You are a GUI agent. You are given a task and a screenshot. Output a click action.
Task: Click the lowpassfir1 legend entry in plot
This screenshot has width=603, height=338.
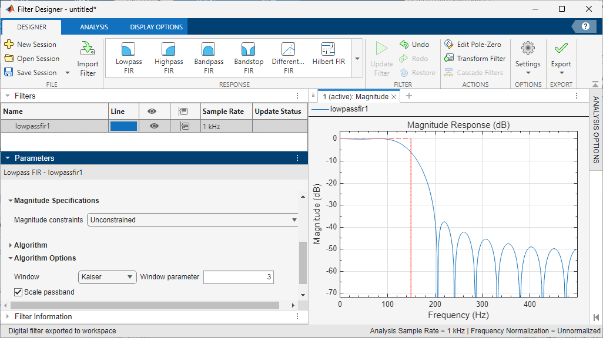[x=340, y=109]
